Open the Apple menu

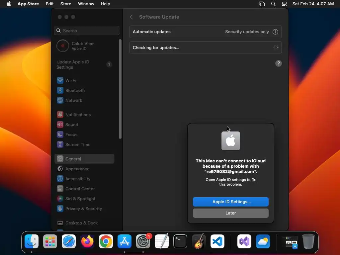coord(9,4)
